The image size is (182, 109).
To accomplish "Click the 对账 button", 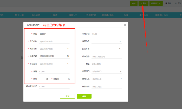I will [x=134, y=3].
